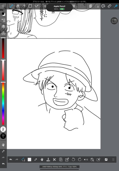Open the canvas rotation snap icon
This screenshot has width=119, height=171.
click(x=103, y=6)
